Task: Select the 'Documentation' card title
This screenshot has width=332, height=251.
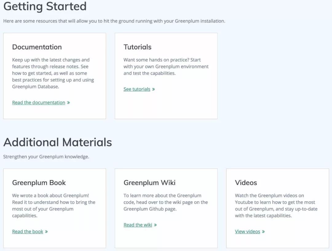Action: [x=37, y=47]
